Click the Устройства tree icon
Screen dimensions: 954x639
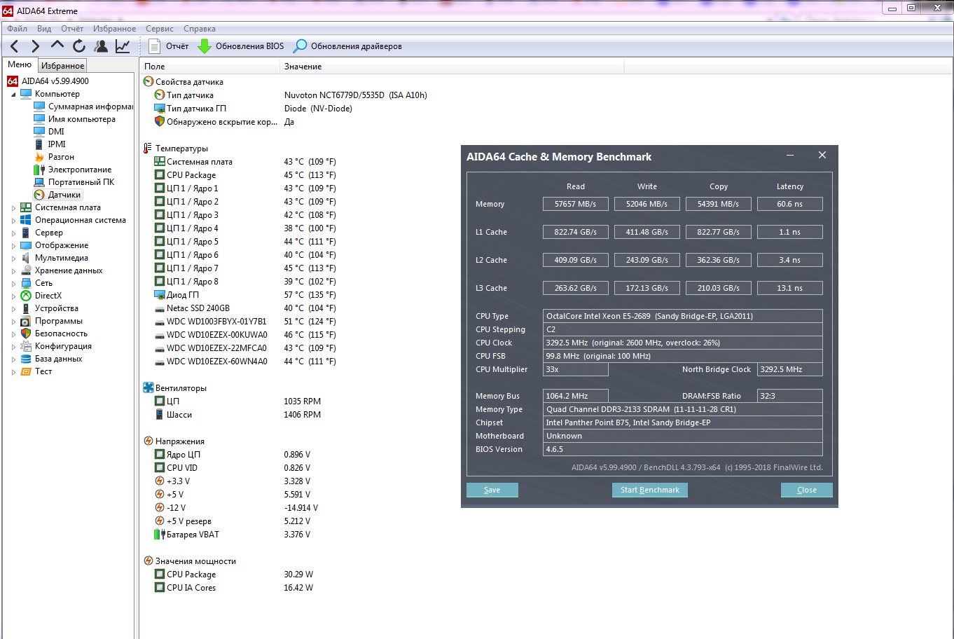[x=26, y=308]
